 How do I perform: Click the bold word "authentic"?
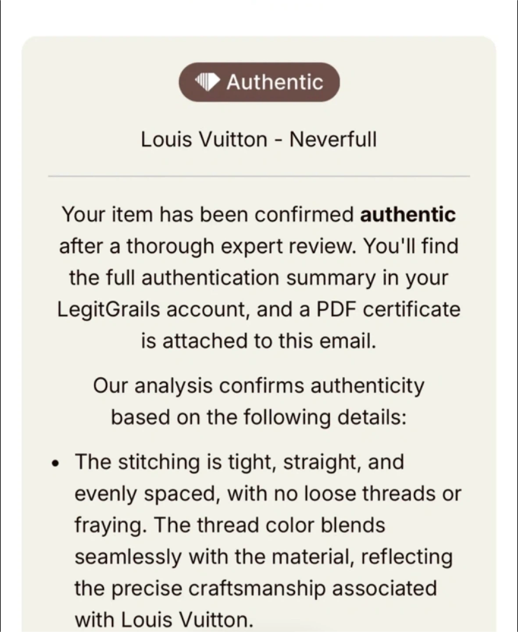click(x=408, y=215)
